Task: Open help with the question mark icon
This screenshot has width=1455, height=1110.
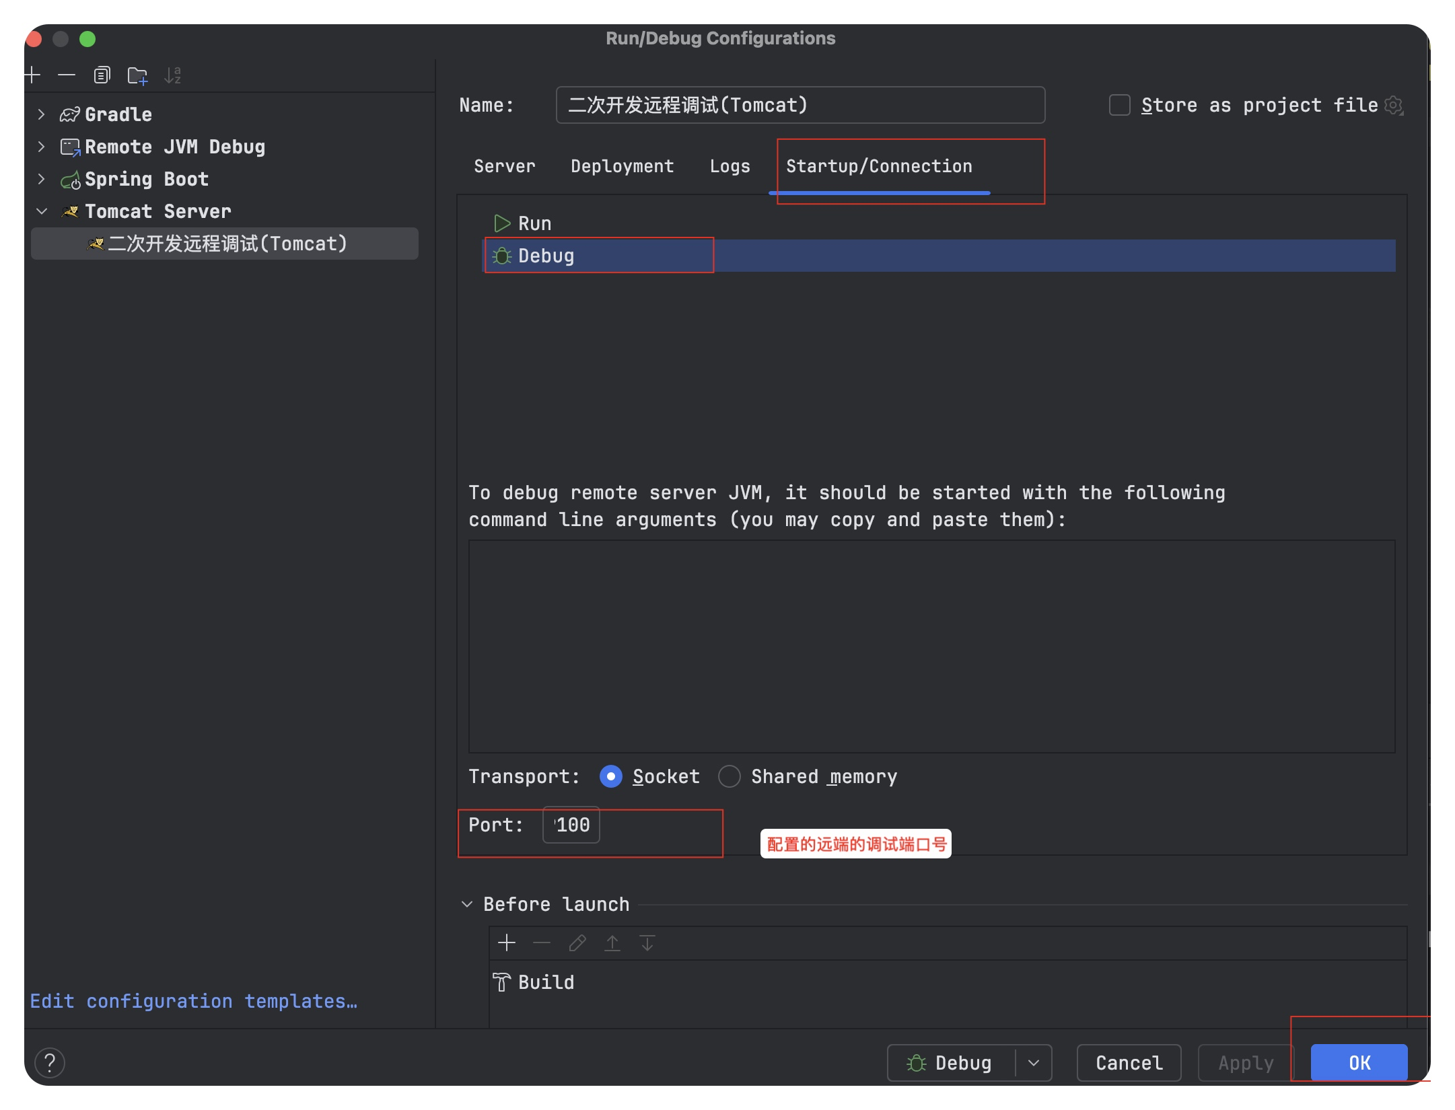Action: (x=50, y=1063)
